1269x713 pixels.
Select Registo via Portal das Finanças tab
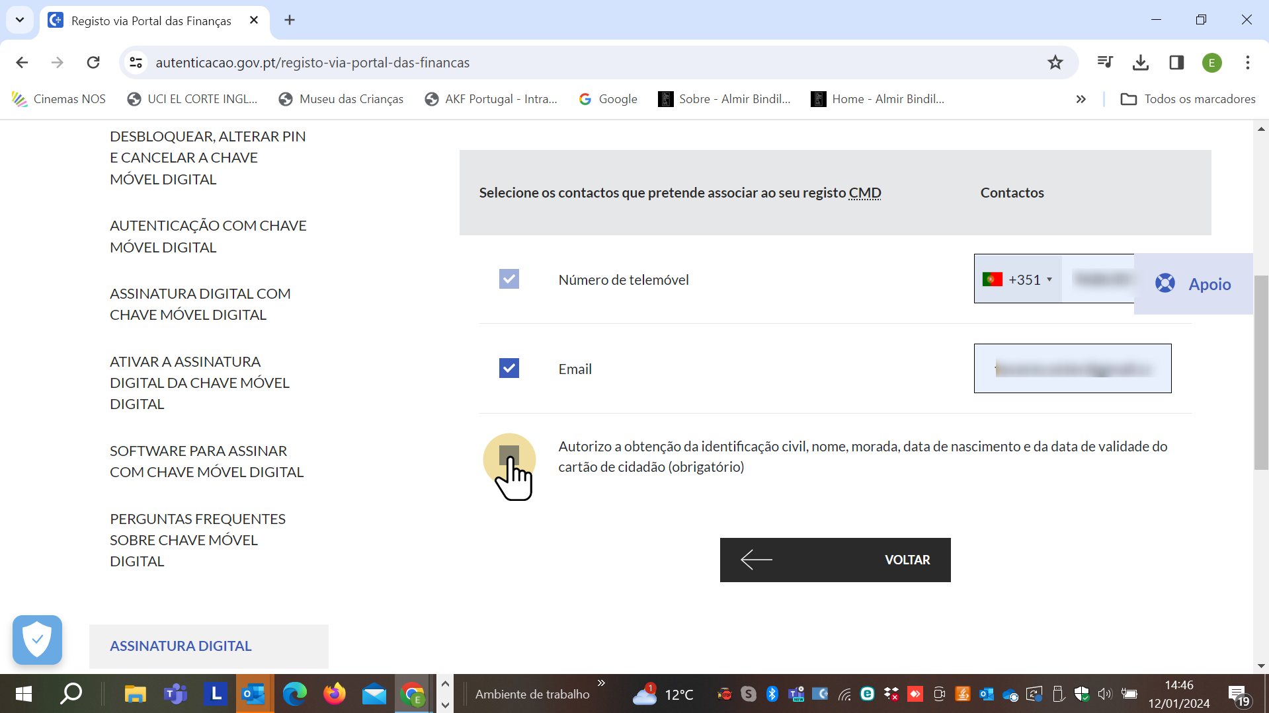(151, 20)
